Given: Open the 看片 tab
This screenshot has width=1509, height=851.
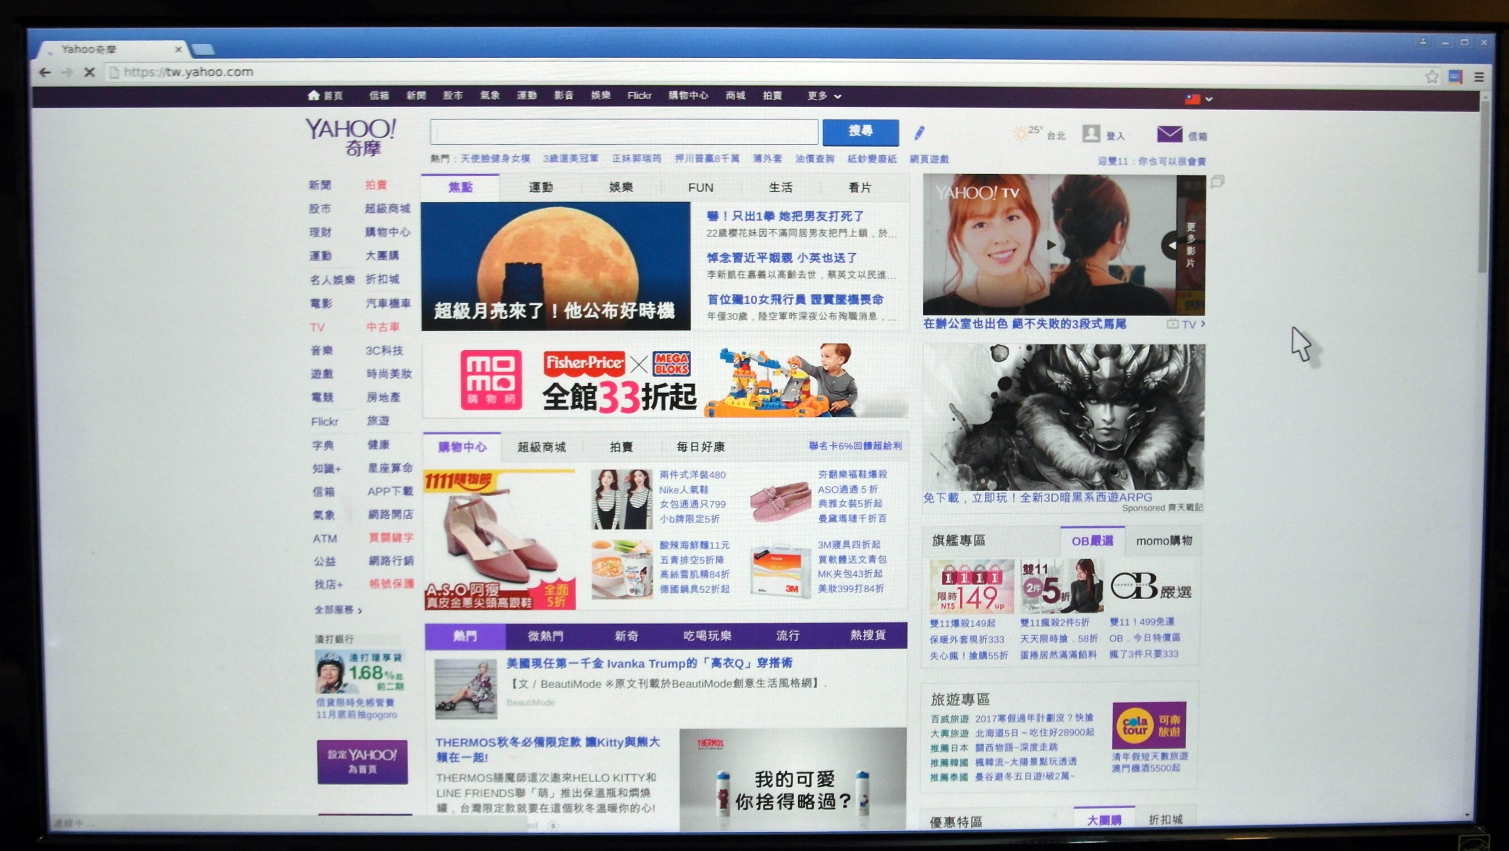Looking at the screenshot, I should pos(860,187).
